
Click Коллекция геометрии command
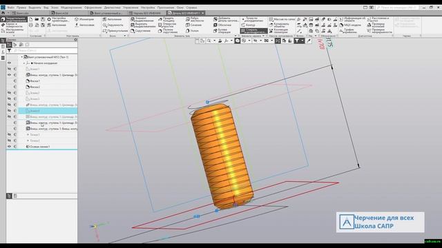tap(279, 31)
